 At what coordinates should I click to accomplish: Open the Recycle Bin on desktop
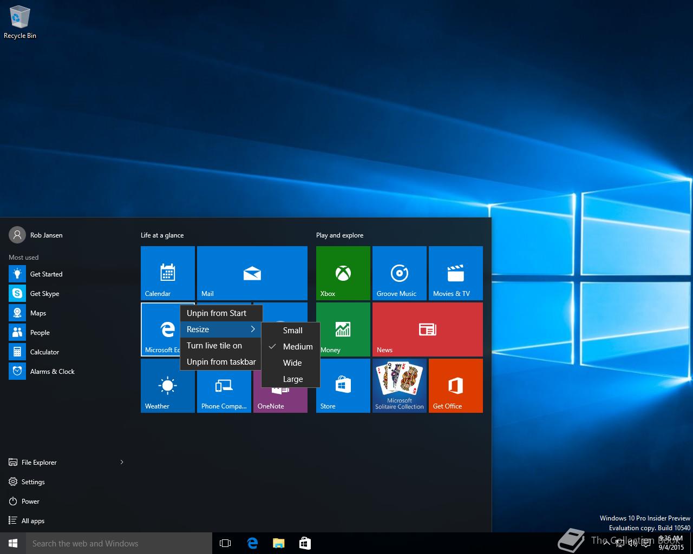20,23
